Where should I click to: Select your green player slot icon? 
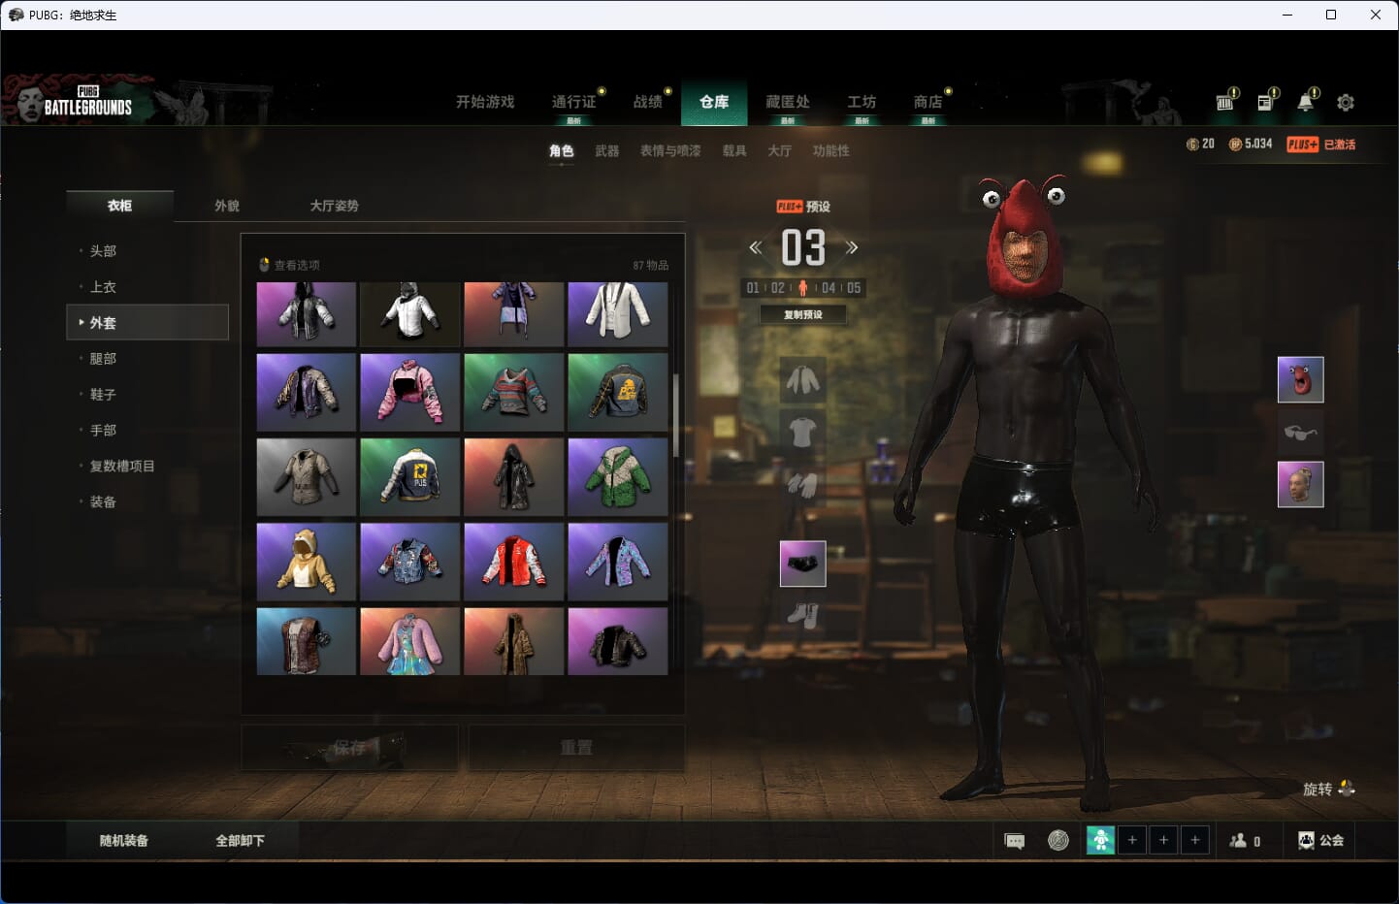[1100, 840]
